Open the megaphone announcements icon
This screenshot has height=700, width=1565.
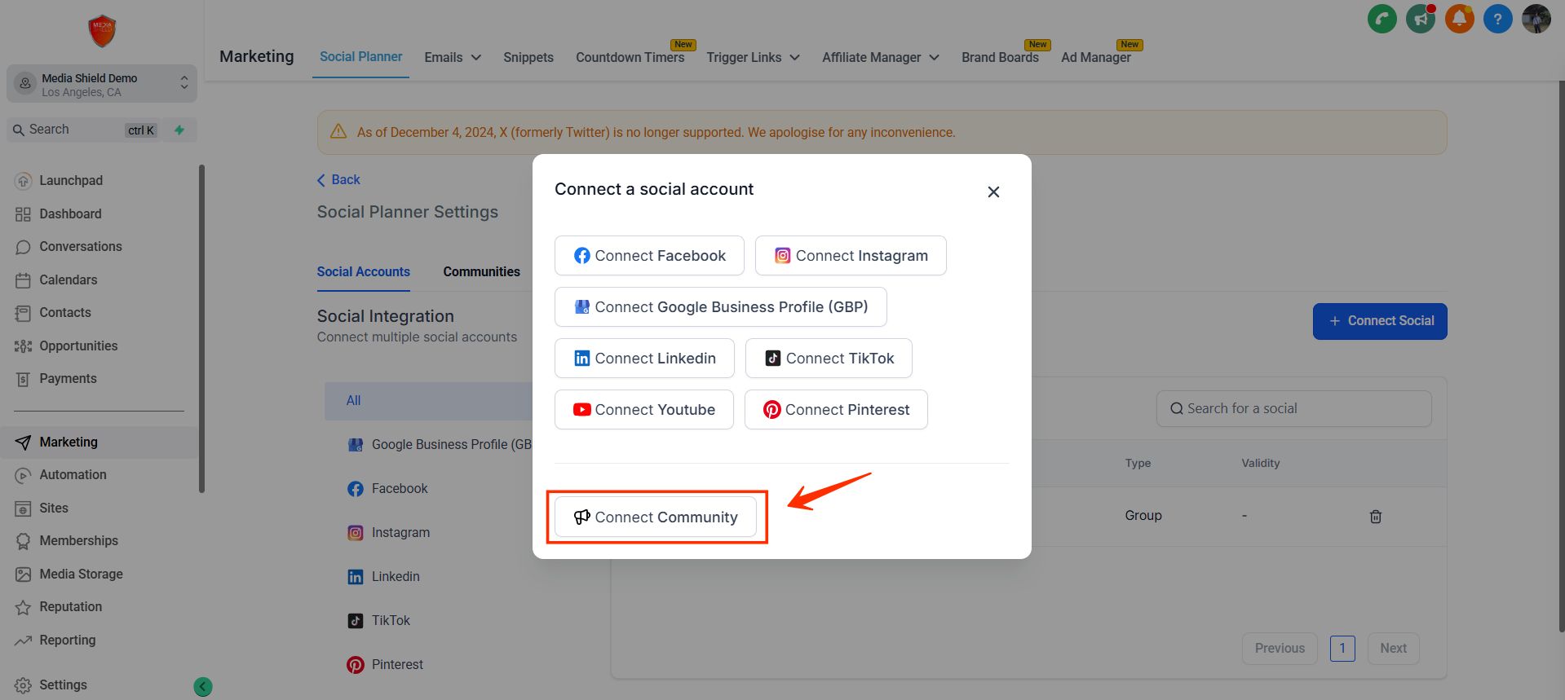(1421, 19)
